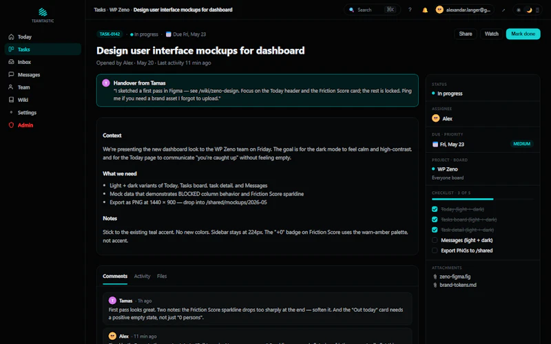Click the Handover from Tamas banner
The width and height of the screenshot is (551, 344).
[257, 90]
